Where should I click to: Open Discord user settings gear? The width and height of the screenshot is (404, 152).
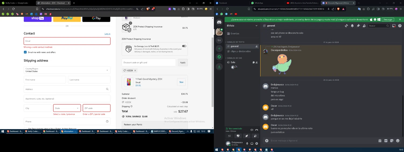coord(257,144)
